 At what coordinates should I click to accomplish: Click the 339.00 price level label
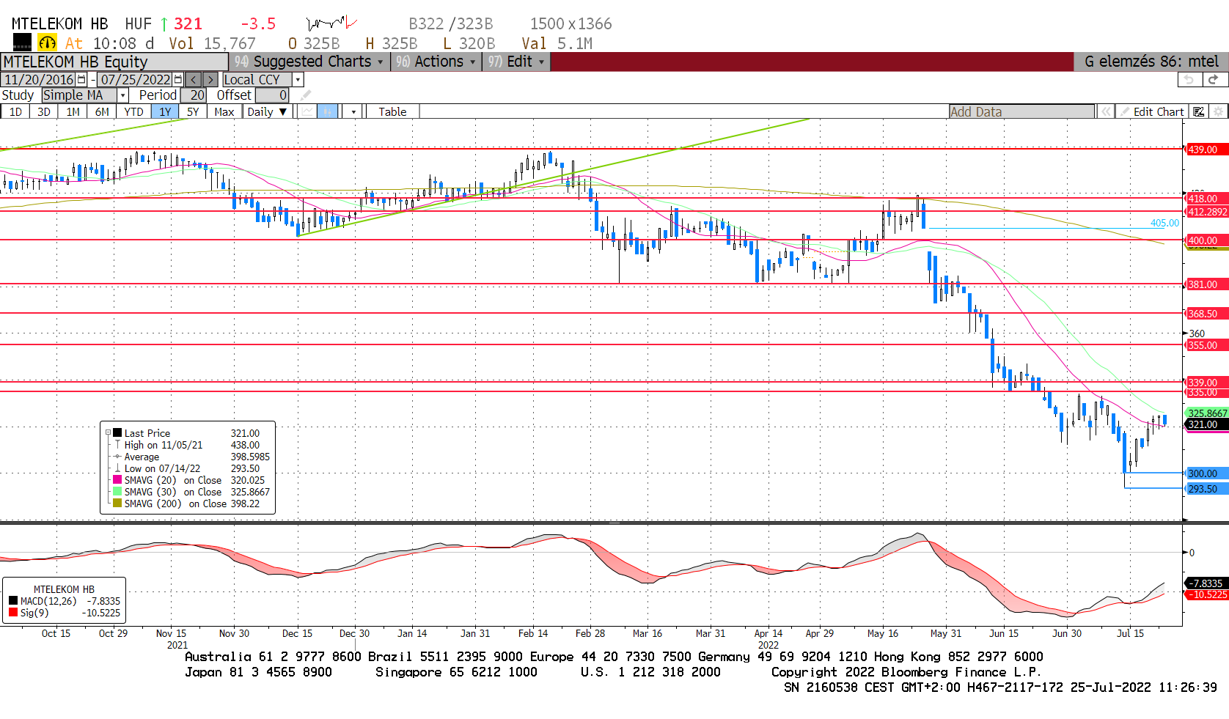point(1206,383)
